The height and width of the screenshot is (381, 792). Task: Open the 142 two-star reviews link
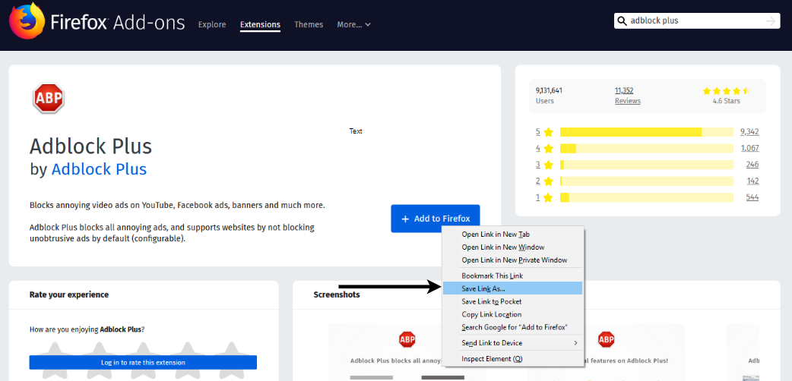[752, 181]
